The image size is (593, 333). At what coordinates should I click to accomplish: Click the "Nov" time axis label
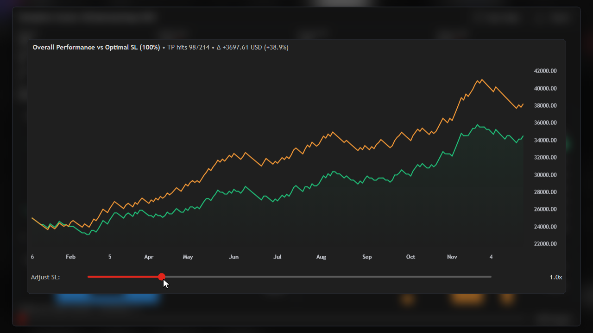pyautogui.click(x=452, y=257)
